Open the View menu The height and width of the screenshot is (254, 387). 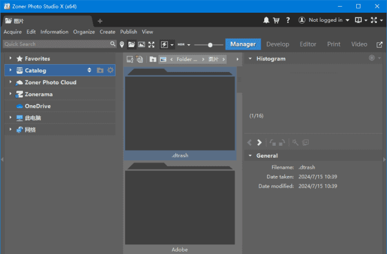(148, 32)
